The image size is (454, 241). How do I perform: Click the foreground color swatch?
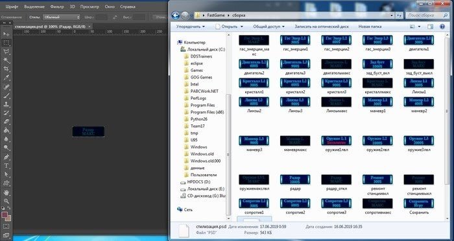pos(5,215)
